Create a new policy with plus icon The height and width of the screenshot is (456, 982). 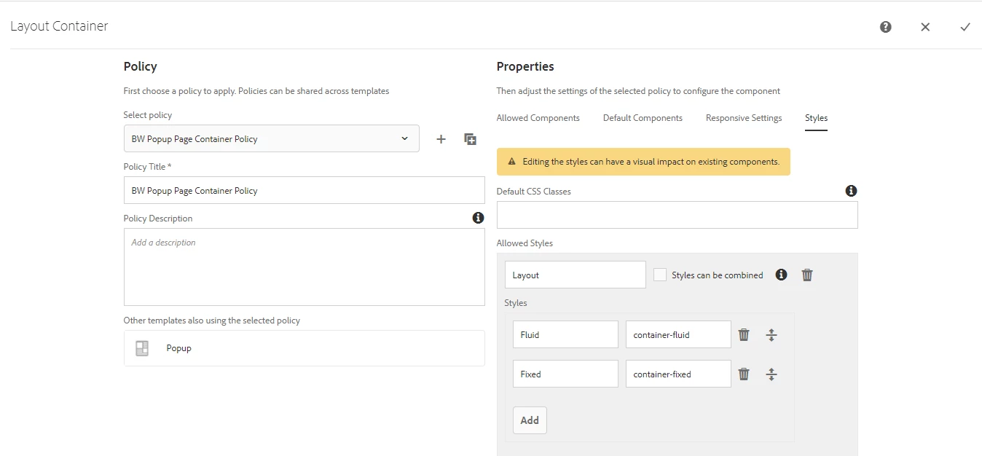(x=441, y=139)
